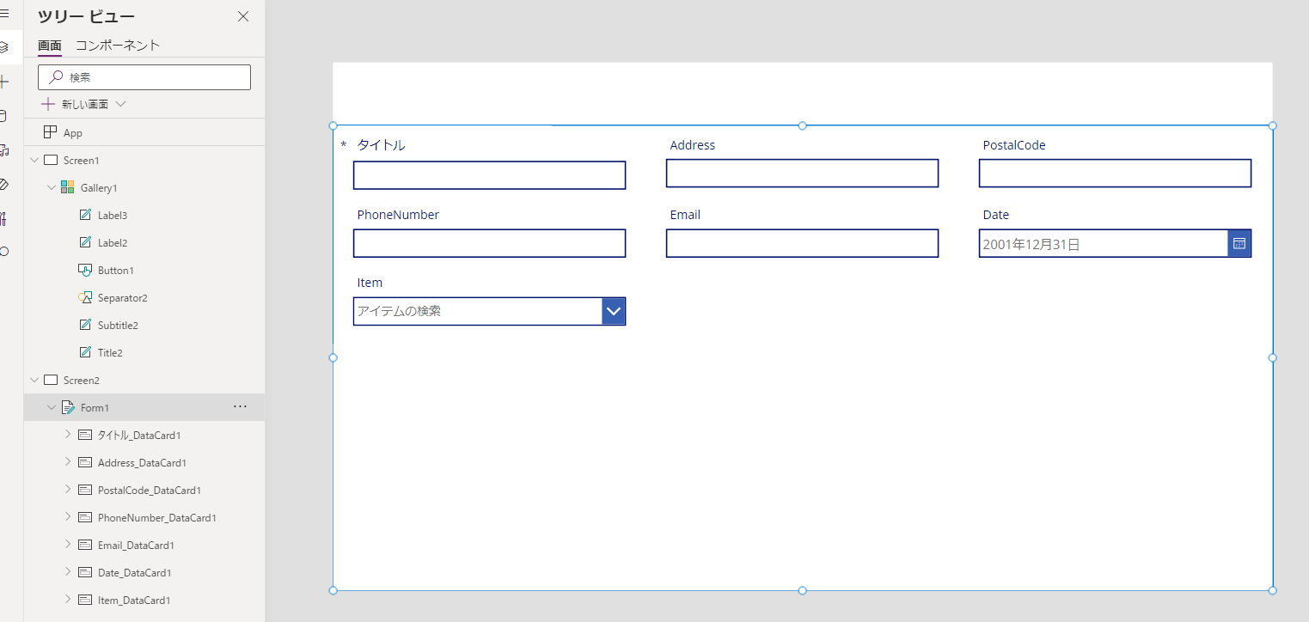
Task: Select Screen2 in the tree view
Action: pyautogui.click(x=82, y=381)
